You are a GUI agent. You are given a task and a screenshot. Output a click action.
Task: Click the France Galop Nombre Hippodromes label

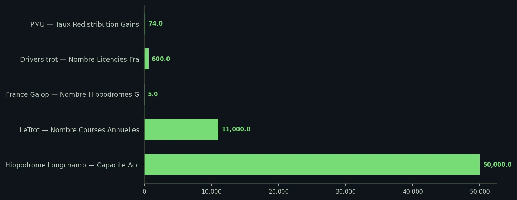click(73, 95)
